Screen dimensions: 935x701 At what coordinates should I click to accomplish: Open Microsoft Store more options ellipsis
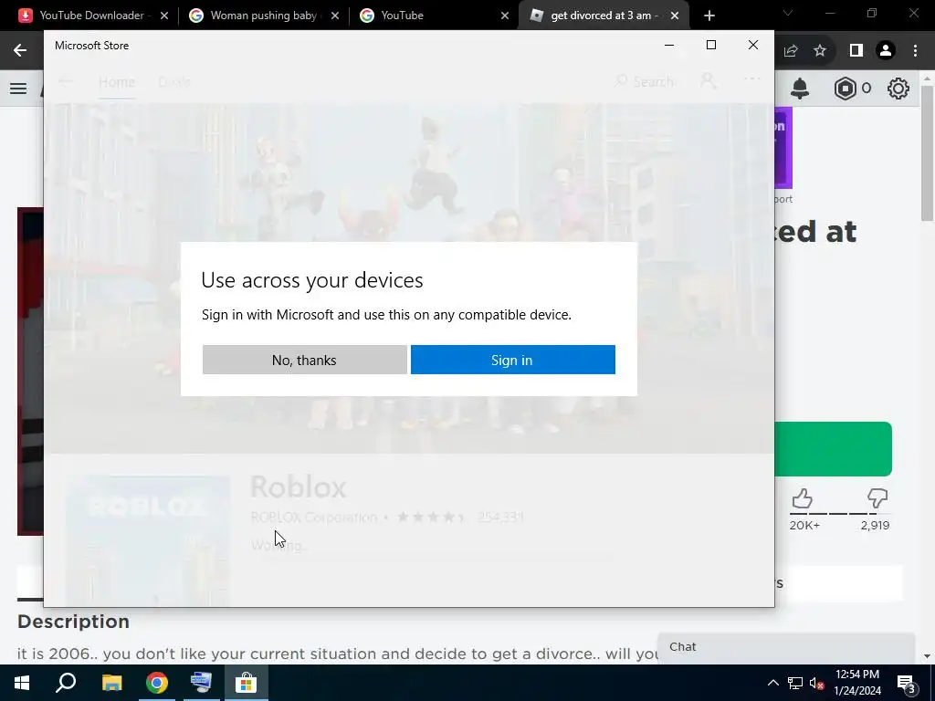752,79
